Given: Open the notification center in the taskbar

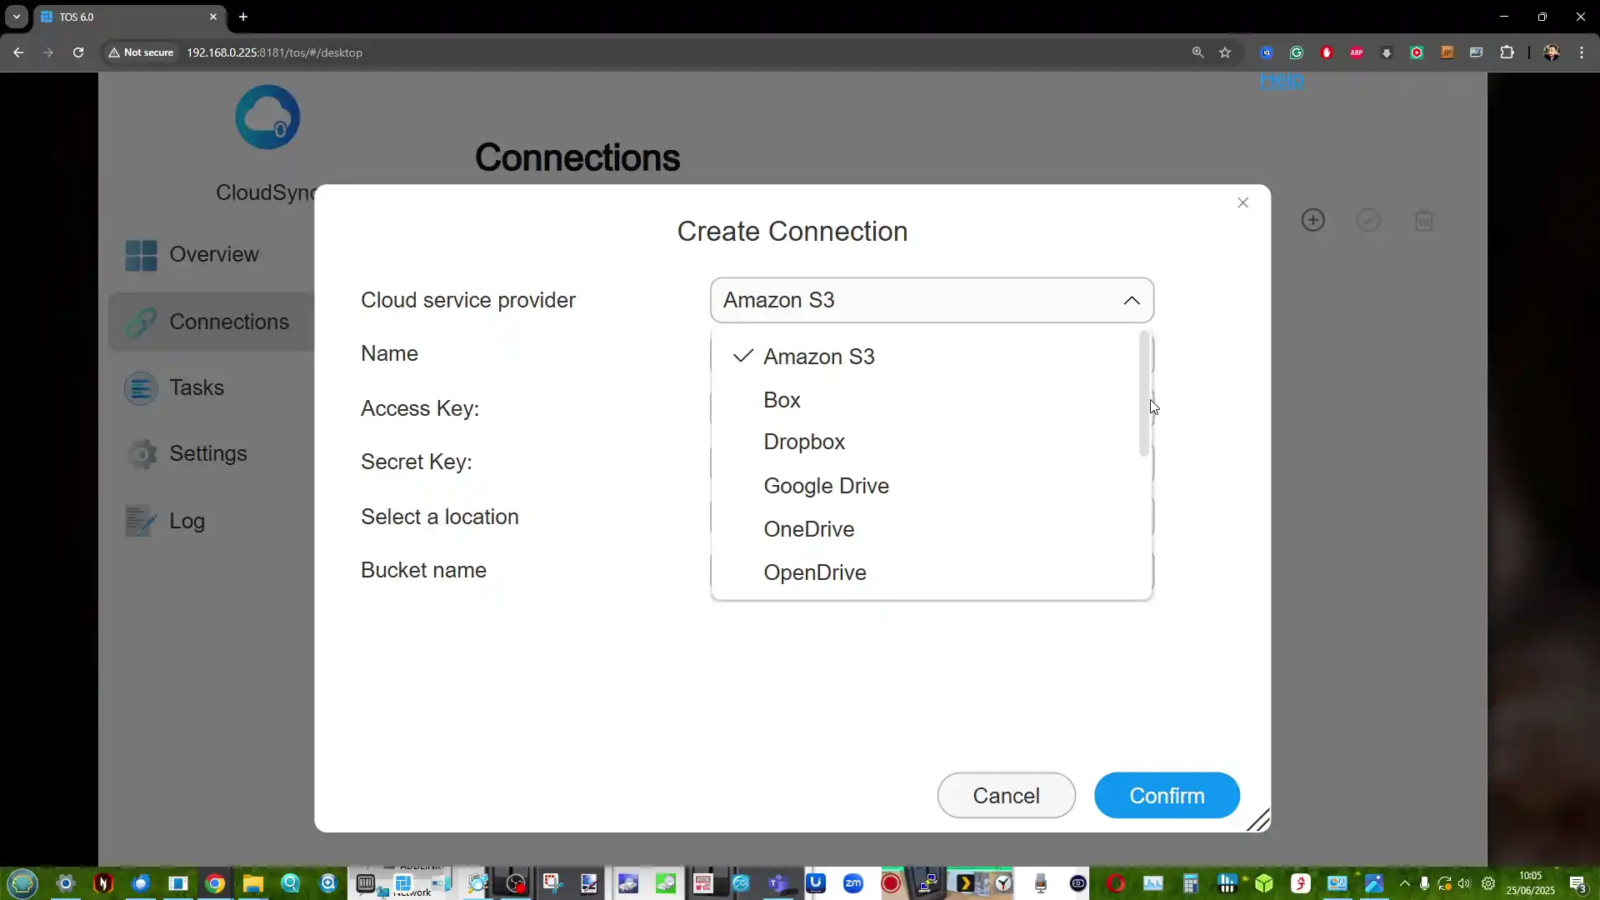Looking at the screenshot, I should pyautogui.click(x=1577, y=883).
